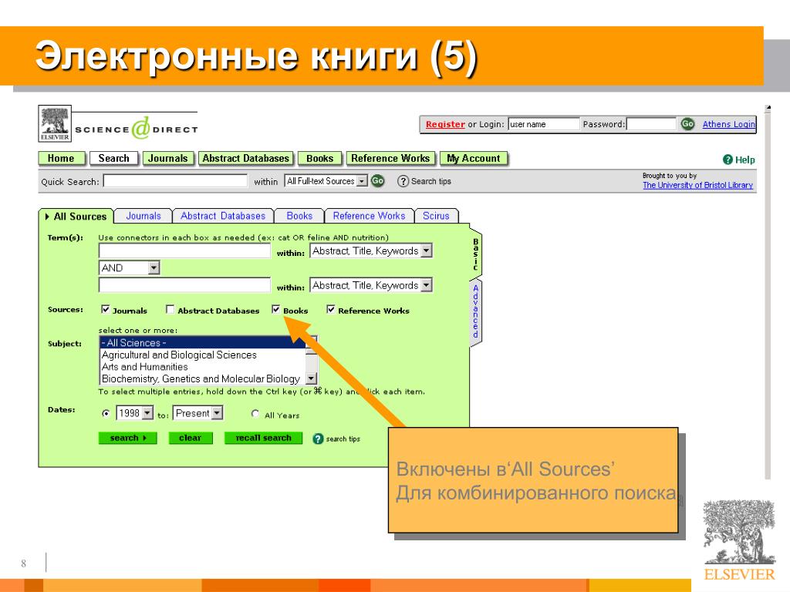Screen dimensions: 790x592
Task: Click the green Go button next to Password
Action: point(687,124)
